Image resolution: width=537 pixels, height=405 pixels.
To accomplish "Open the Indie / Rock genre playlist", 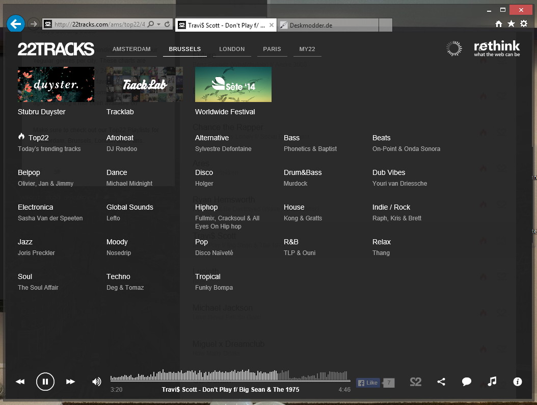I will [x=391, y=207].
